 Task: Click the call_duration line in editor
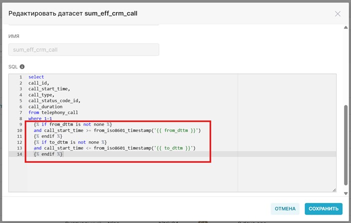[x=45, y=107]
